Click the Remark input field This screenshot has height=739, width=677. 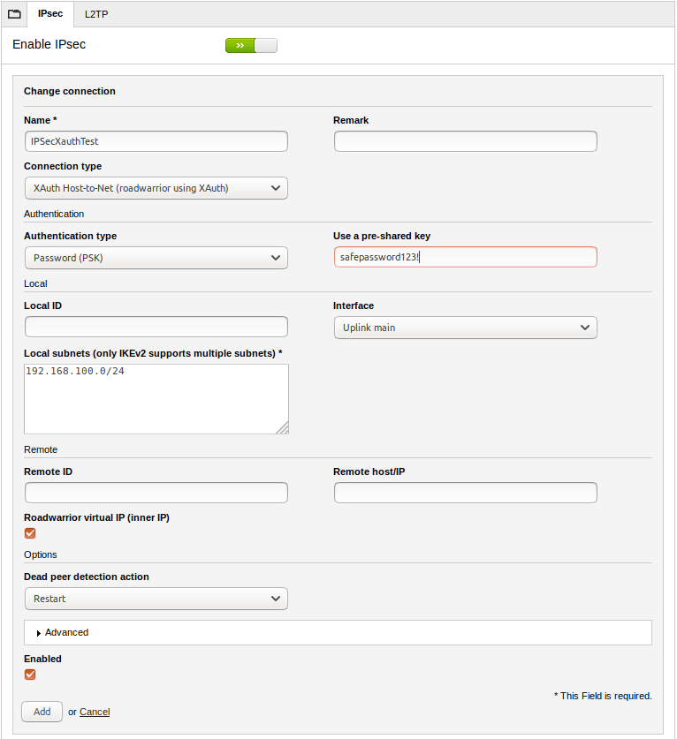(x=465, y=141)
